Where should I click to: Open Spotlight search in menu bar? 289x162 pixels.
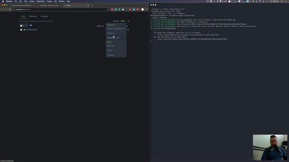tap(282, 1)
